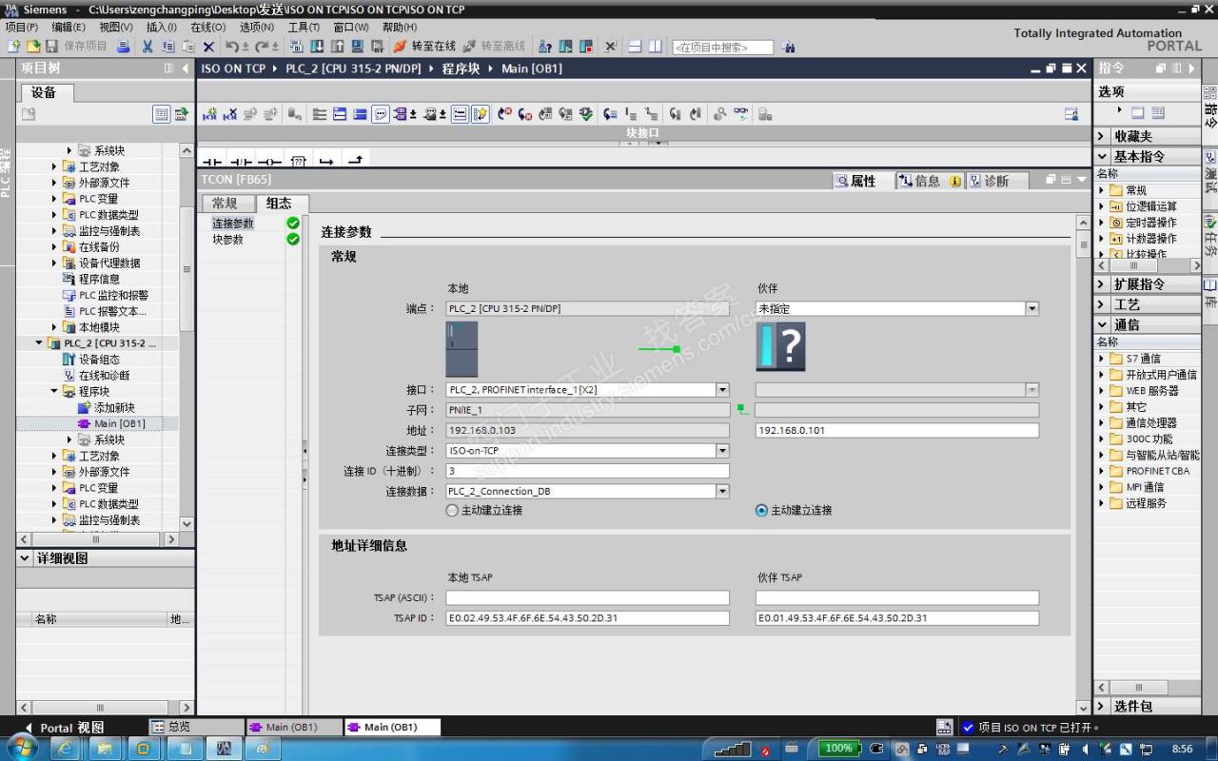Insert an empty box instruction

(x=298, y=161)
